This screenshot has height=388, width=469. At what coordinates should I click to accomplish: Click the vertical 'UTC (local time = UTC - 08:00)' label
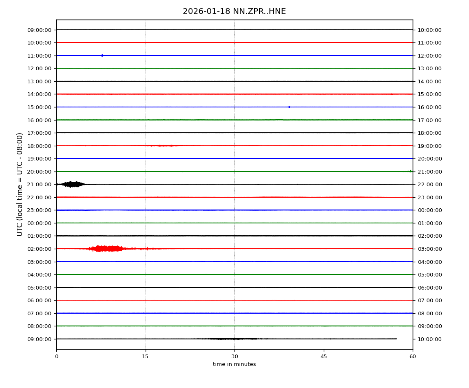coord(20,184)
